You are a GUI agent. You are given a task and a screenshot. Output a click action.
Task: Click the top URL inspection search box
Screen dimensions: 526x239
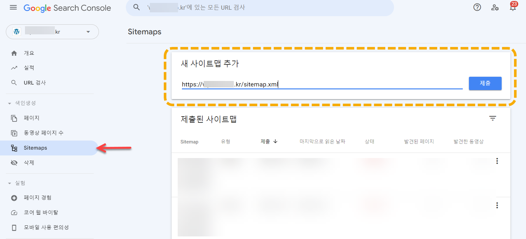(x=260, y=7)
